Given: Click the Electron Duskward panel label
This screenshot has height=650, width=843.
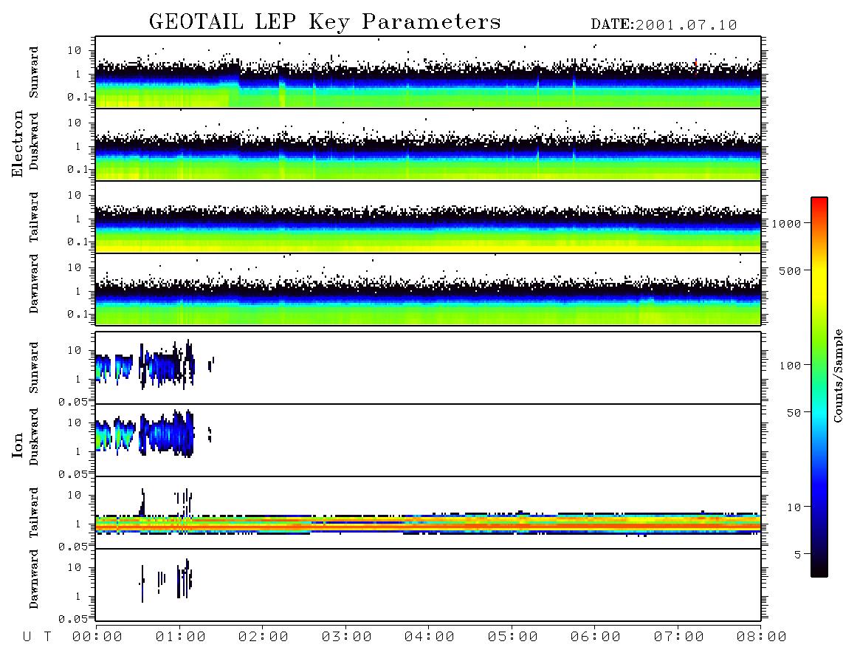Looking at the screenshot, I should [34, 141].
